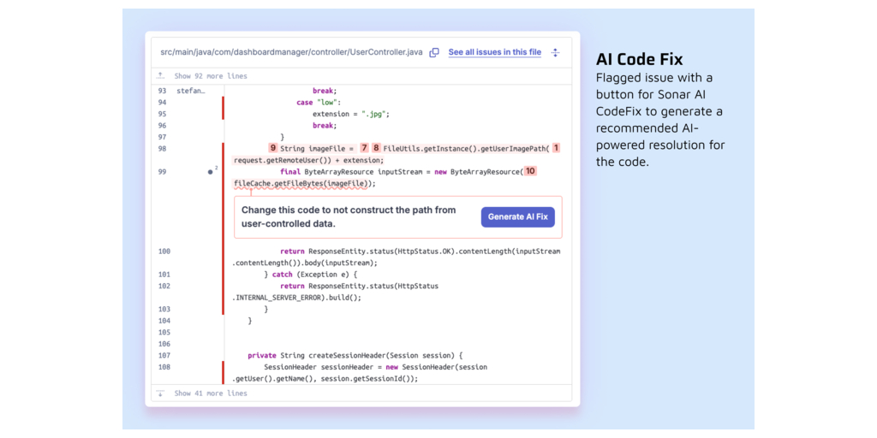This screenshot has height=438, width=877.
Task: Click the src/main/java UserController.java path text
Action: point(291,52)
